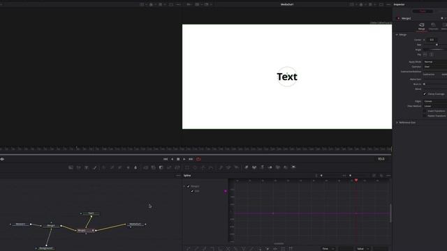Toggle the Size spline checkbox

tap(192, 191)
